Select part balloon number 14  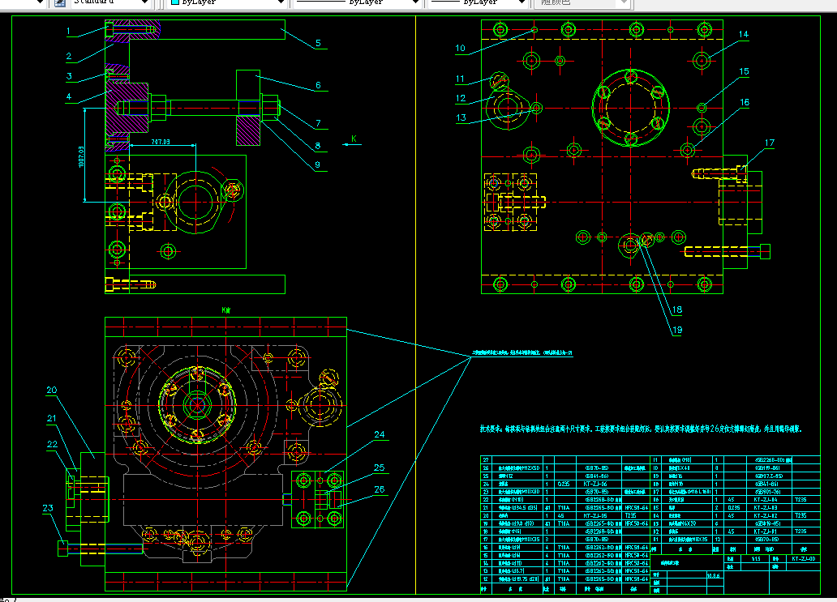(744, 34)
